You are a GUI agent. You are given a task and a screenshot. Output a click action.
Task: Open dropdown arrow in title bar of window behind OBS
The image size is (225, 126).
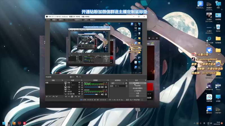(x=149, y=38)
